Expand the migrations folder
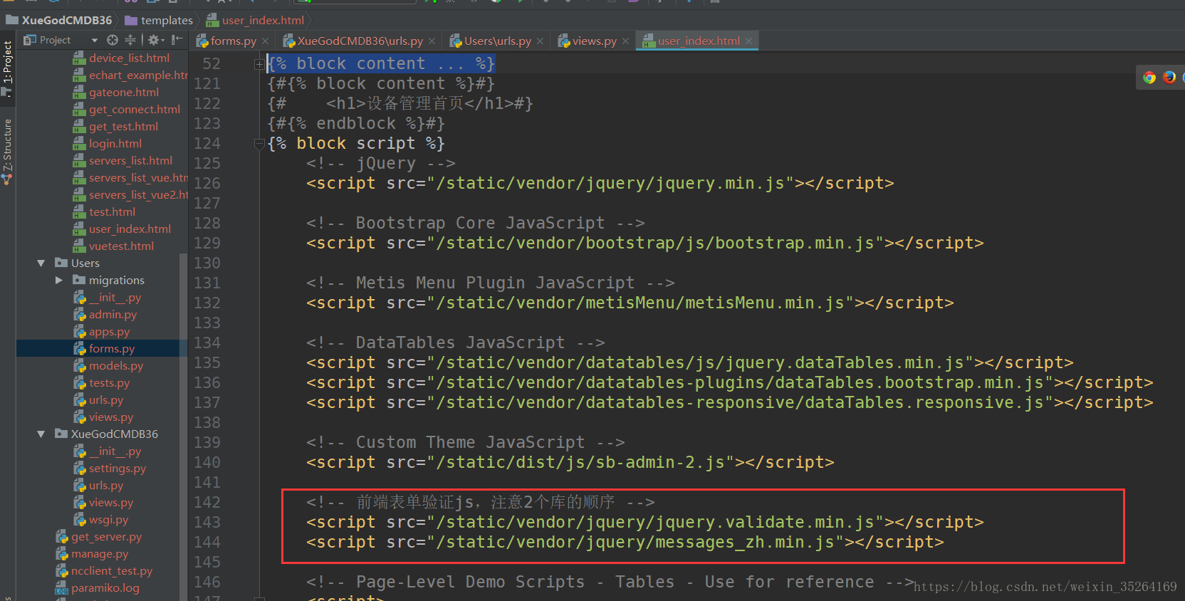This screenshot has width=1185, height=601. click(x=59, y=281)
